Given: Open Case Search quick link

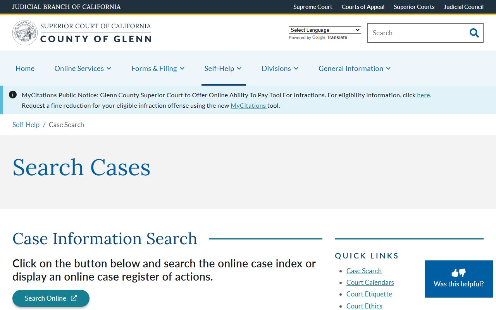Looking at the screenshot, I should pyautogui.click(x=364, y=270).
